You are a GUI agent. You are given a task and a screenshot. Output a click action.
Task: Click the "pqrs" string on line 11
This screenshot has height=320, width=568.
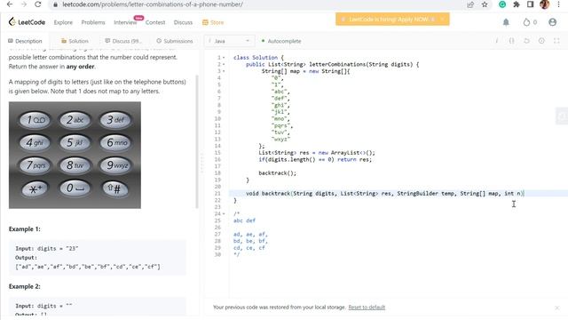(x=280, y=125)
